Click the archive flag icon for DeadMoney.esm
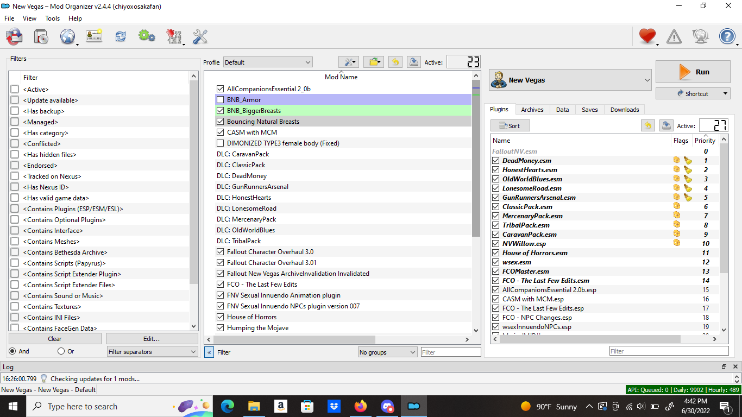 (677, 160)
